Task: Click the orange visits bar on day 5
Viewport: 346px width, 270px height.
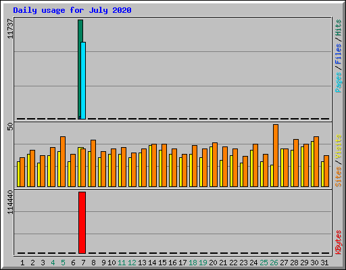Action: [63, 161]
